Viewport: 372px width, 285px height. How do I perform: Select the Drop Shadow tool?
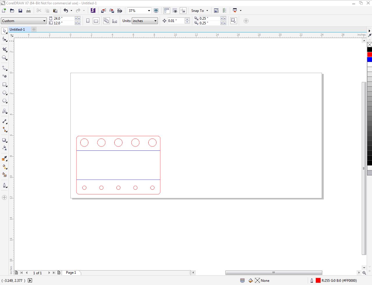click(4, 140)
